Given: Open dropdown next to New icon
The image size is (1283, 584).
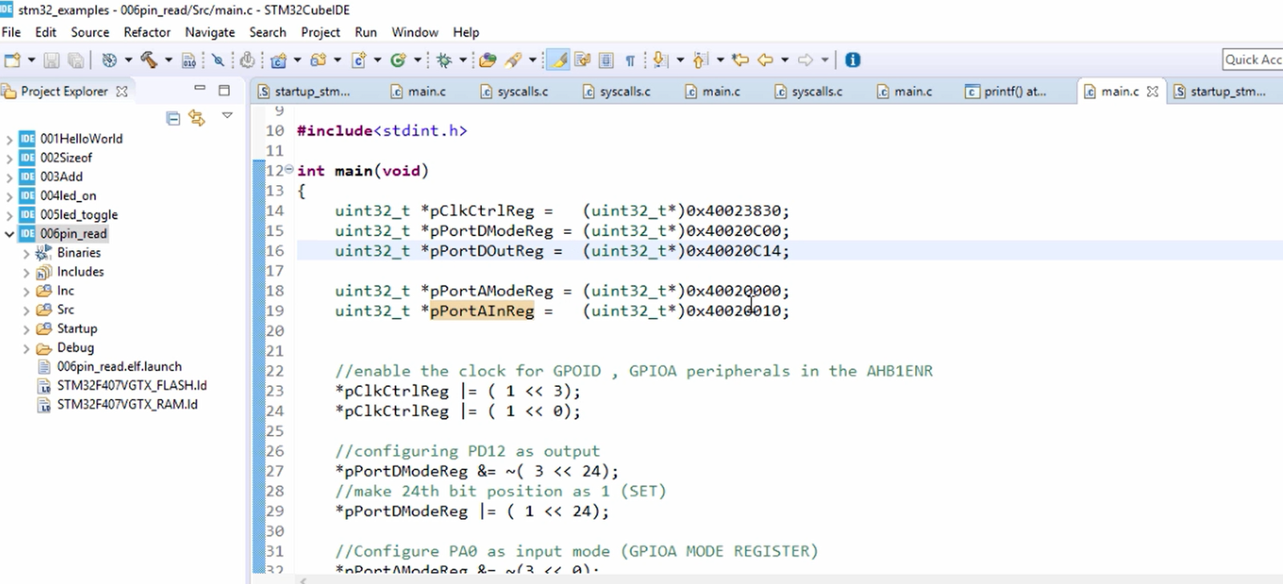Looking at the screenshot, I should (31, 60).
